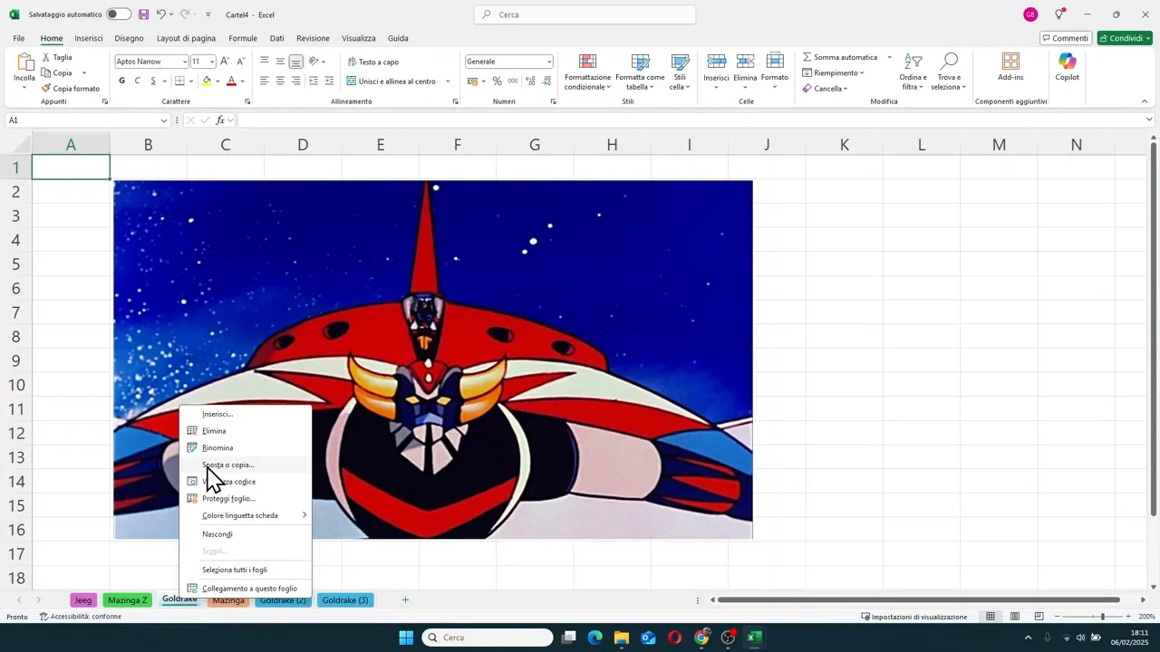Click the Inserisci cells icon
The height and width of the screenshot is (652, 1160).
point(716,62)
